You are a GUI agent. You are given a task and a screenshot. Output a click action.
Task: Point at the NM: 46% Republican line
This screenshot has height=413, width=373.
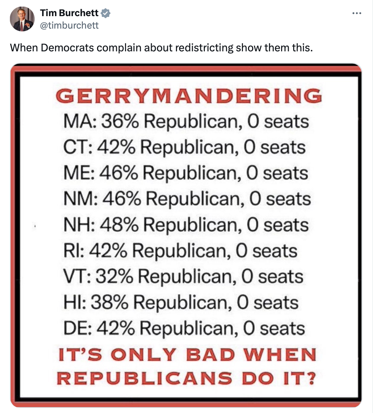coord(187,199)
